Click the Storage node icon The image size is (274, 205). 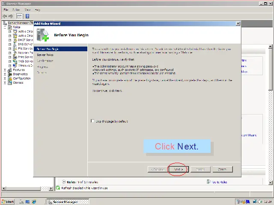point(10,82)
